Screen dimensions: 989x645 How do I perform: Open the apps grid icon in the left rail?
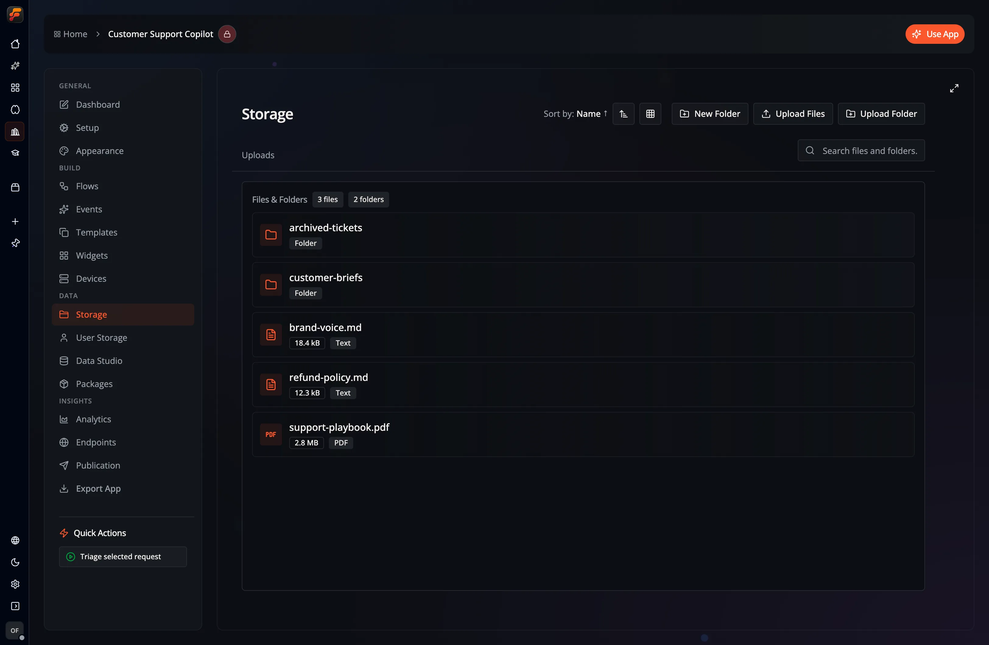[15, 88]
